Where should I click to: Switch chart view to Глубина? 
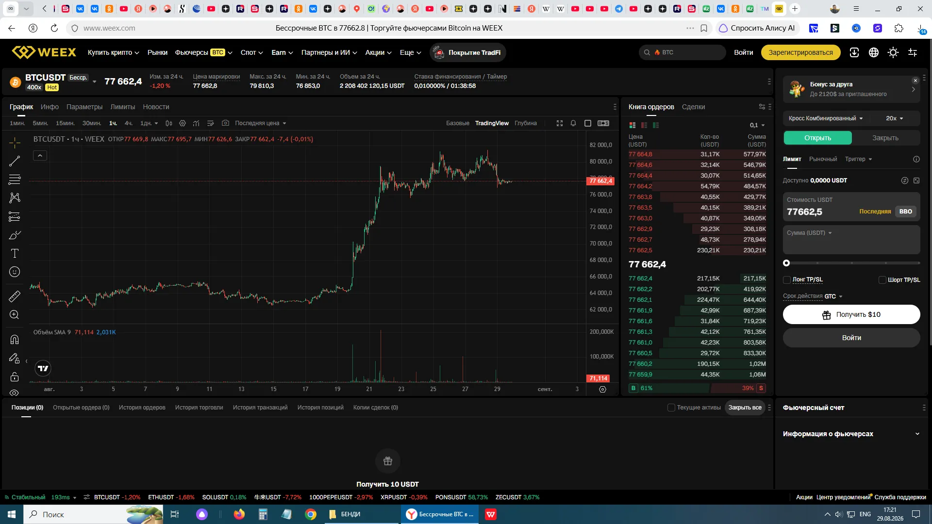point(526,123)
